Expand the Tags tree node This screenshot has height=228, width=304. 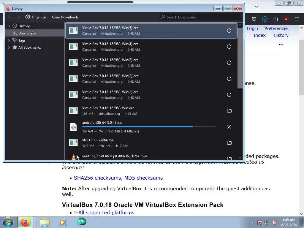click(9, 40)
